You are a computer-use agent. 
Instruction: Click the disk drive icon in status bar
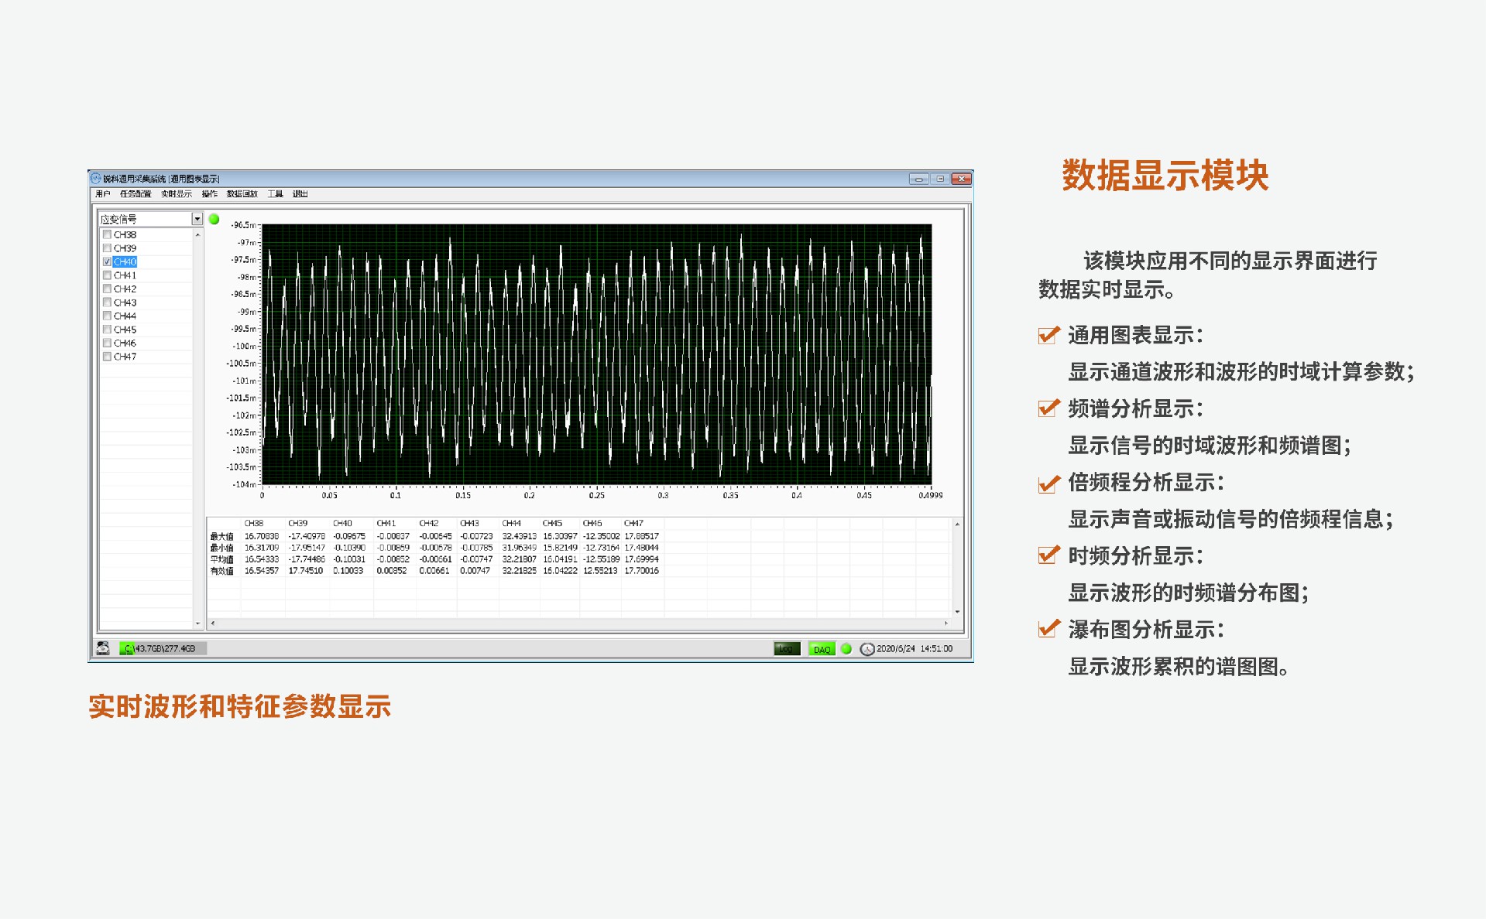[x=103, y=648]
